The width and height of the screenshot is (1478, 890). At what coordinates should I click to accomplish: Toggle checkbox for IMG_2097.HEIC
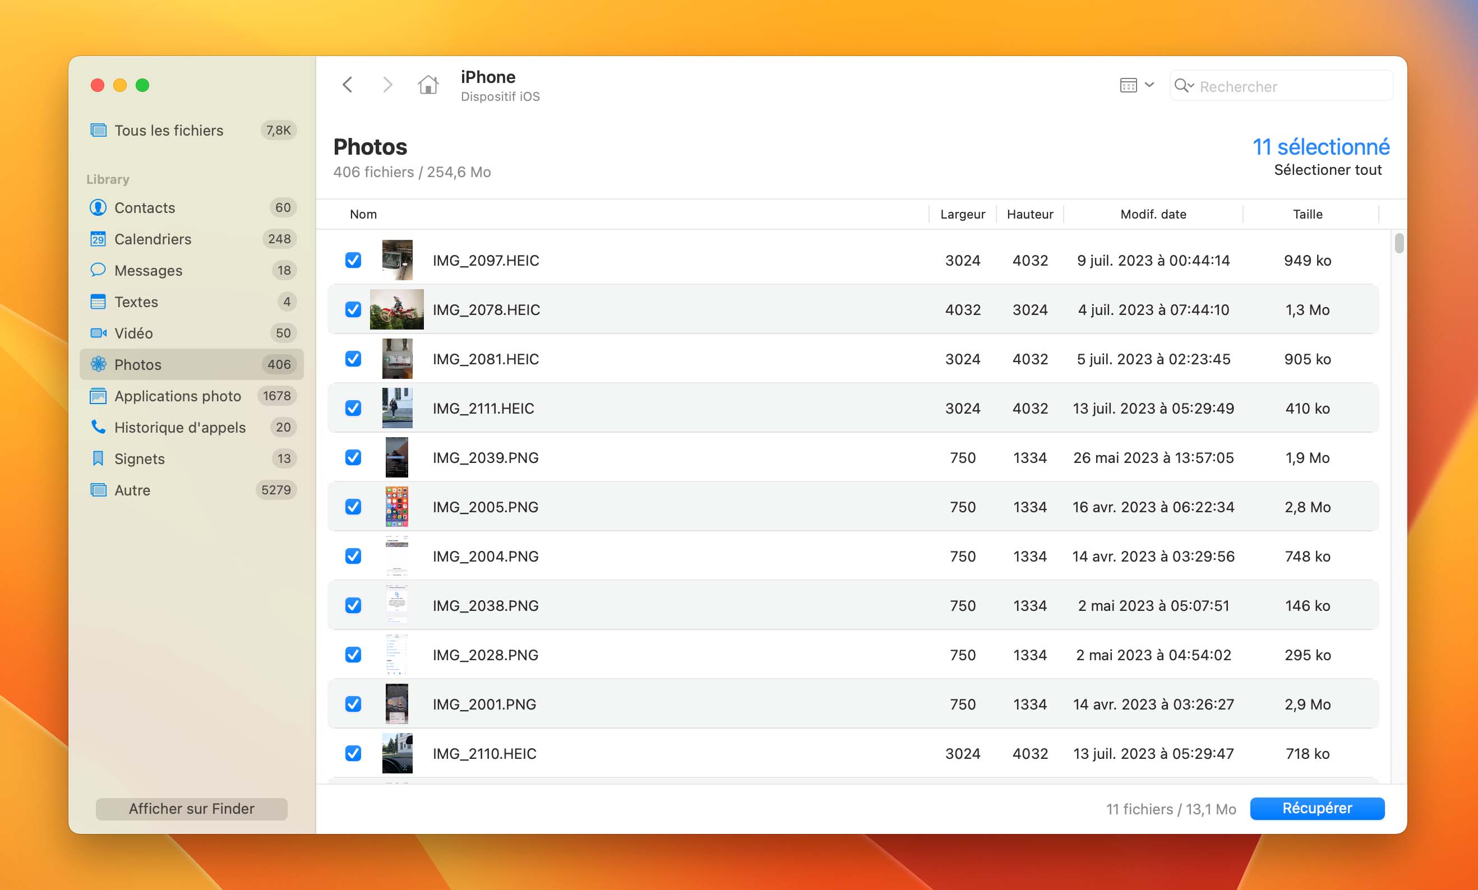click(354, 259)
